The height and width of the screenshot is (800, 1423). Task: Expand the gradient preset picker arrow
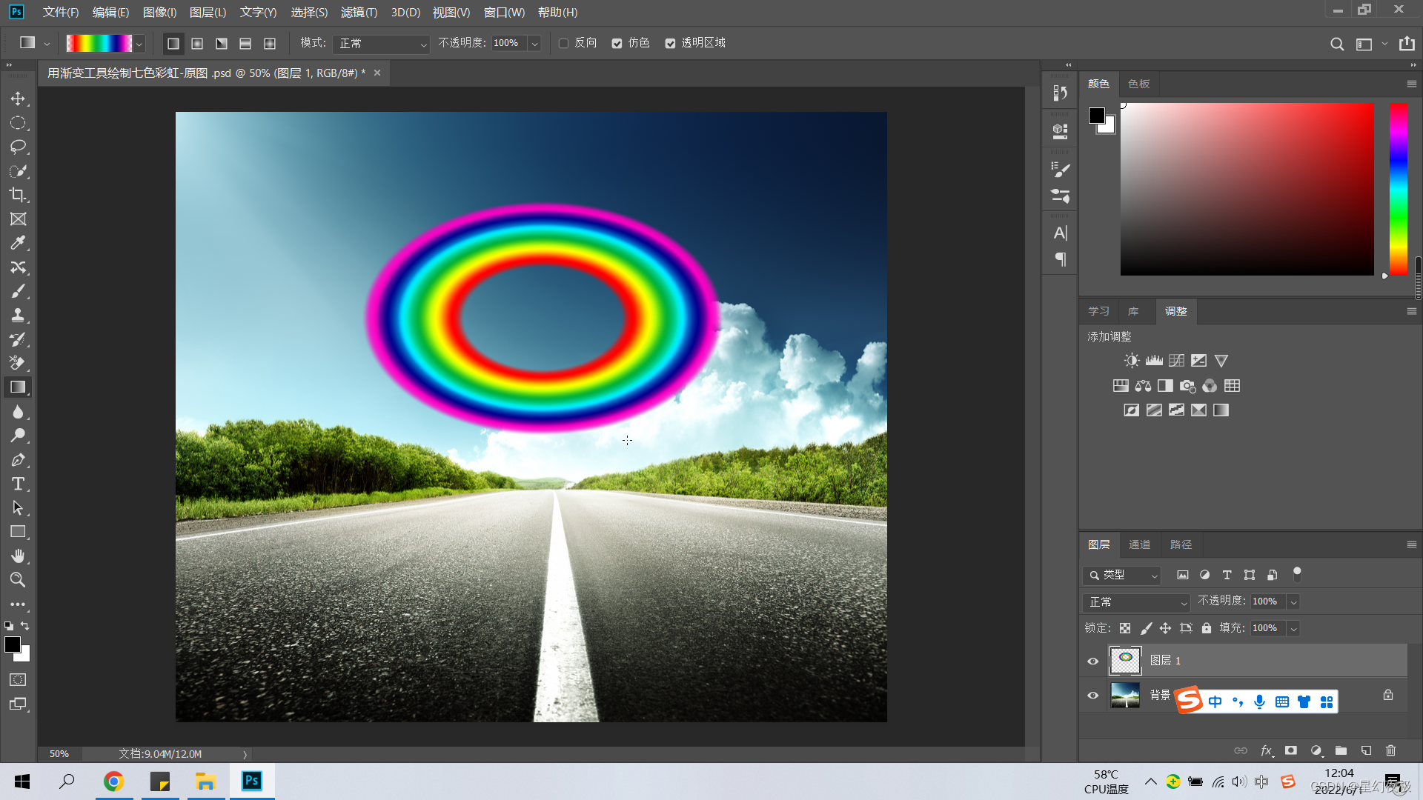tap(139, 44)
